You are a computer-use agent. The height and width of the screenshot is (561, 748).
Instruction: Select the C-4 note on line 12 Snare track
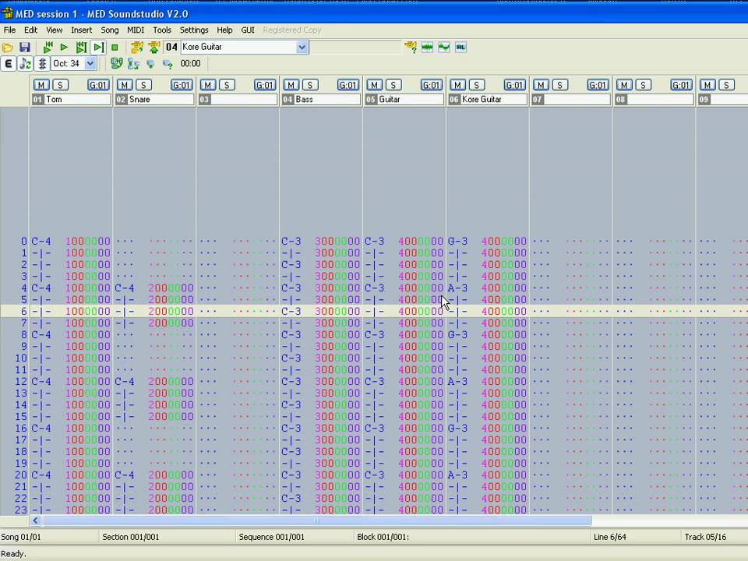coord(125,381)
